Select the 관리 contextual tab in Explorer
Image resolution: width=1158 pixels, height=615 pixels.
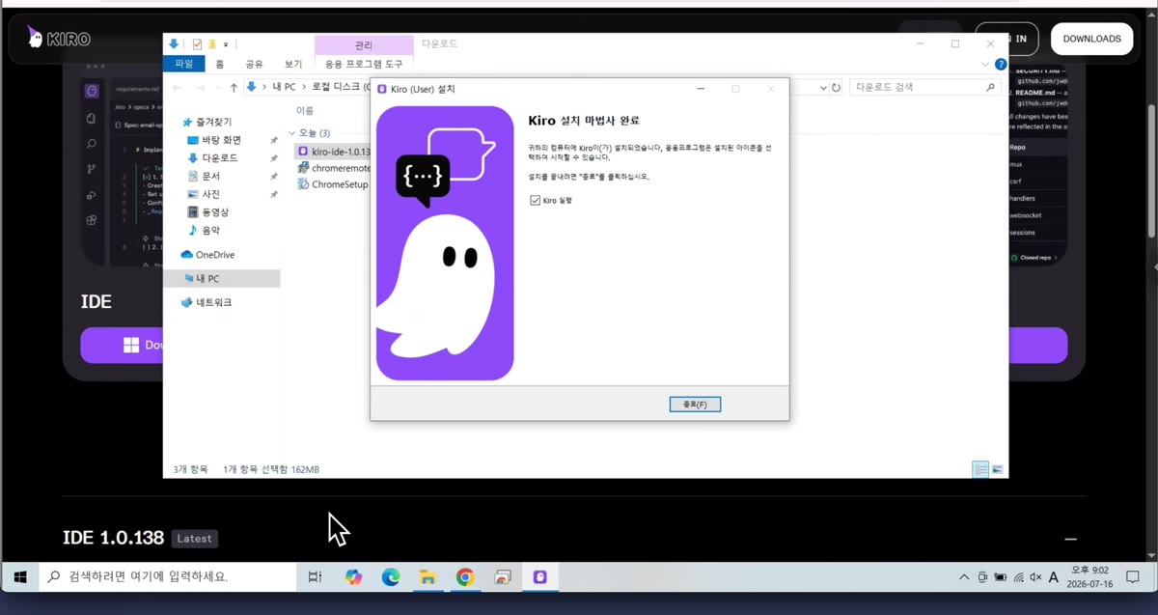point(364,44)
